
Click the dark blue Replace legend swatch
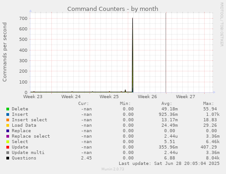click(x=8, y=131)
